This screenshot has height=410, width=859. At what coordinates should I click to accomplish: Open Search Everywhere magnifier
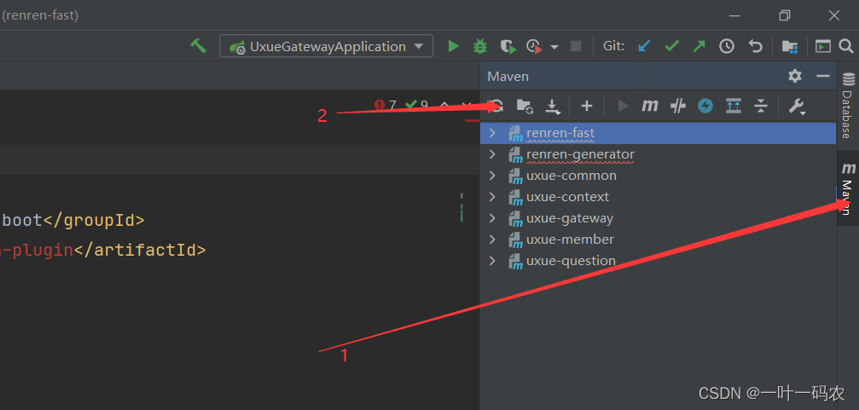click(846, 47)
